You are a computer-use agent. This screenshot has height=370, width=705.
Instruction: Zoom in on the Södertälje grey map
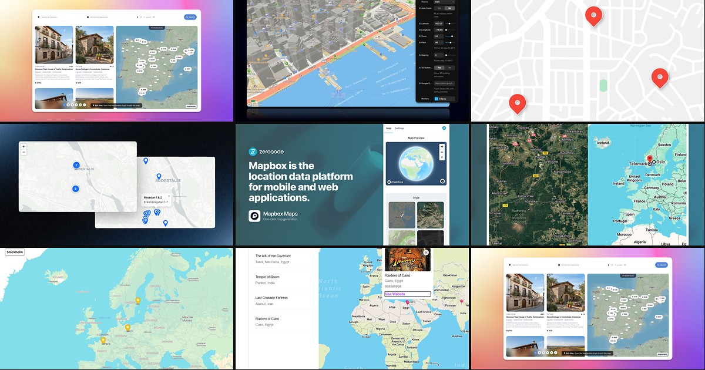(23, 146)
